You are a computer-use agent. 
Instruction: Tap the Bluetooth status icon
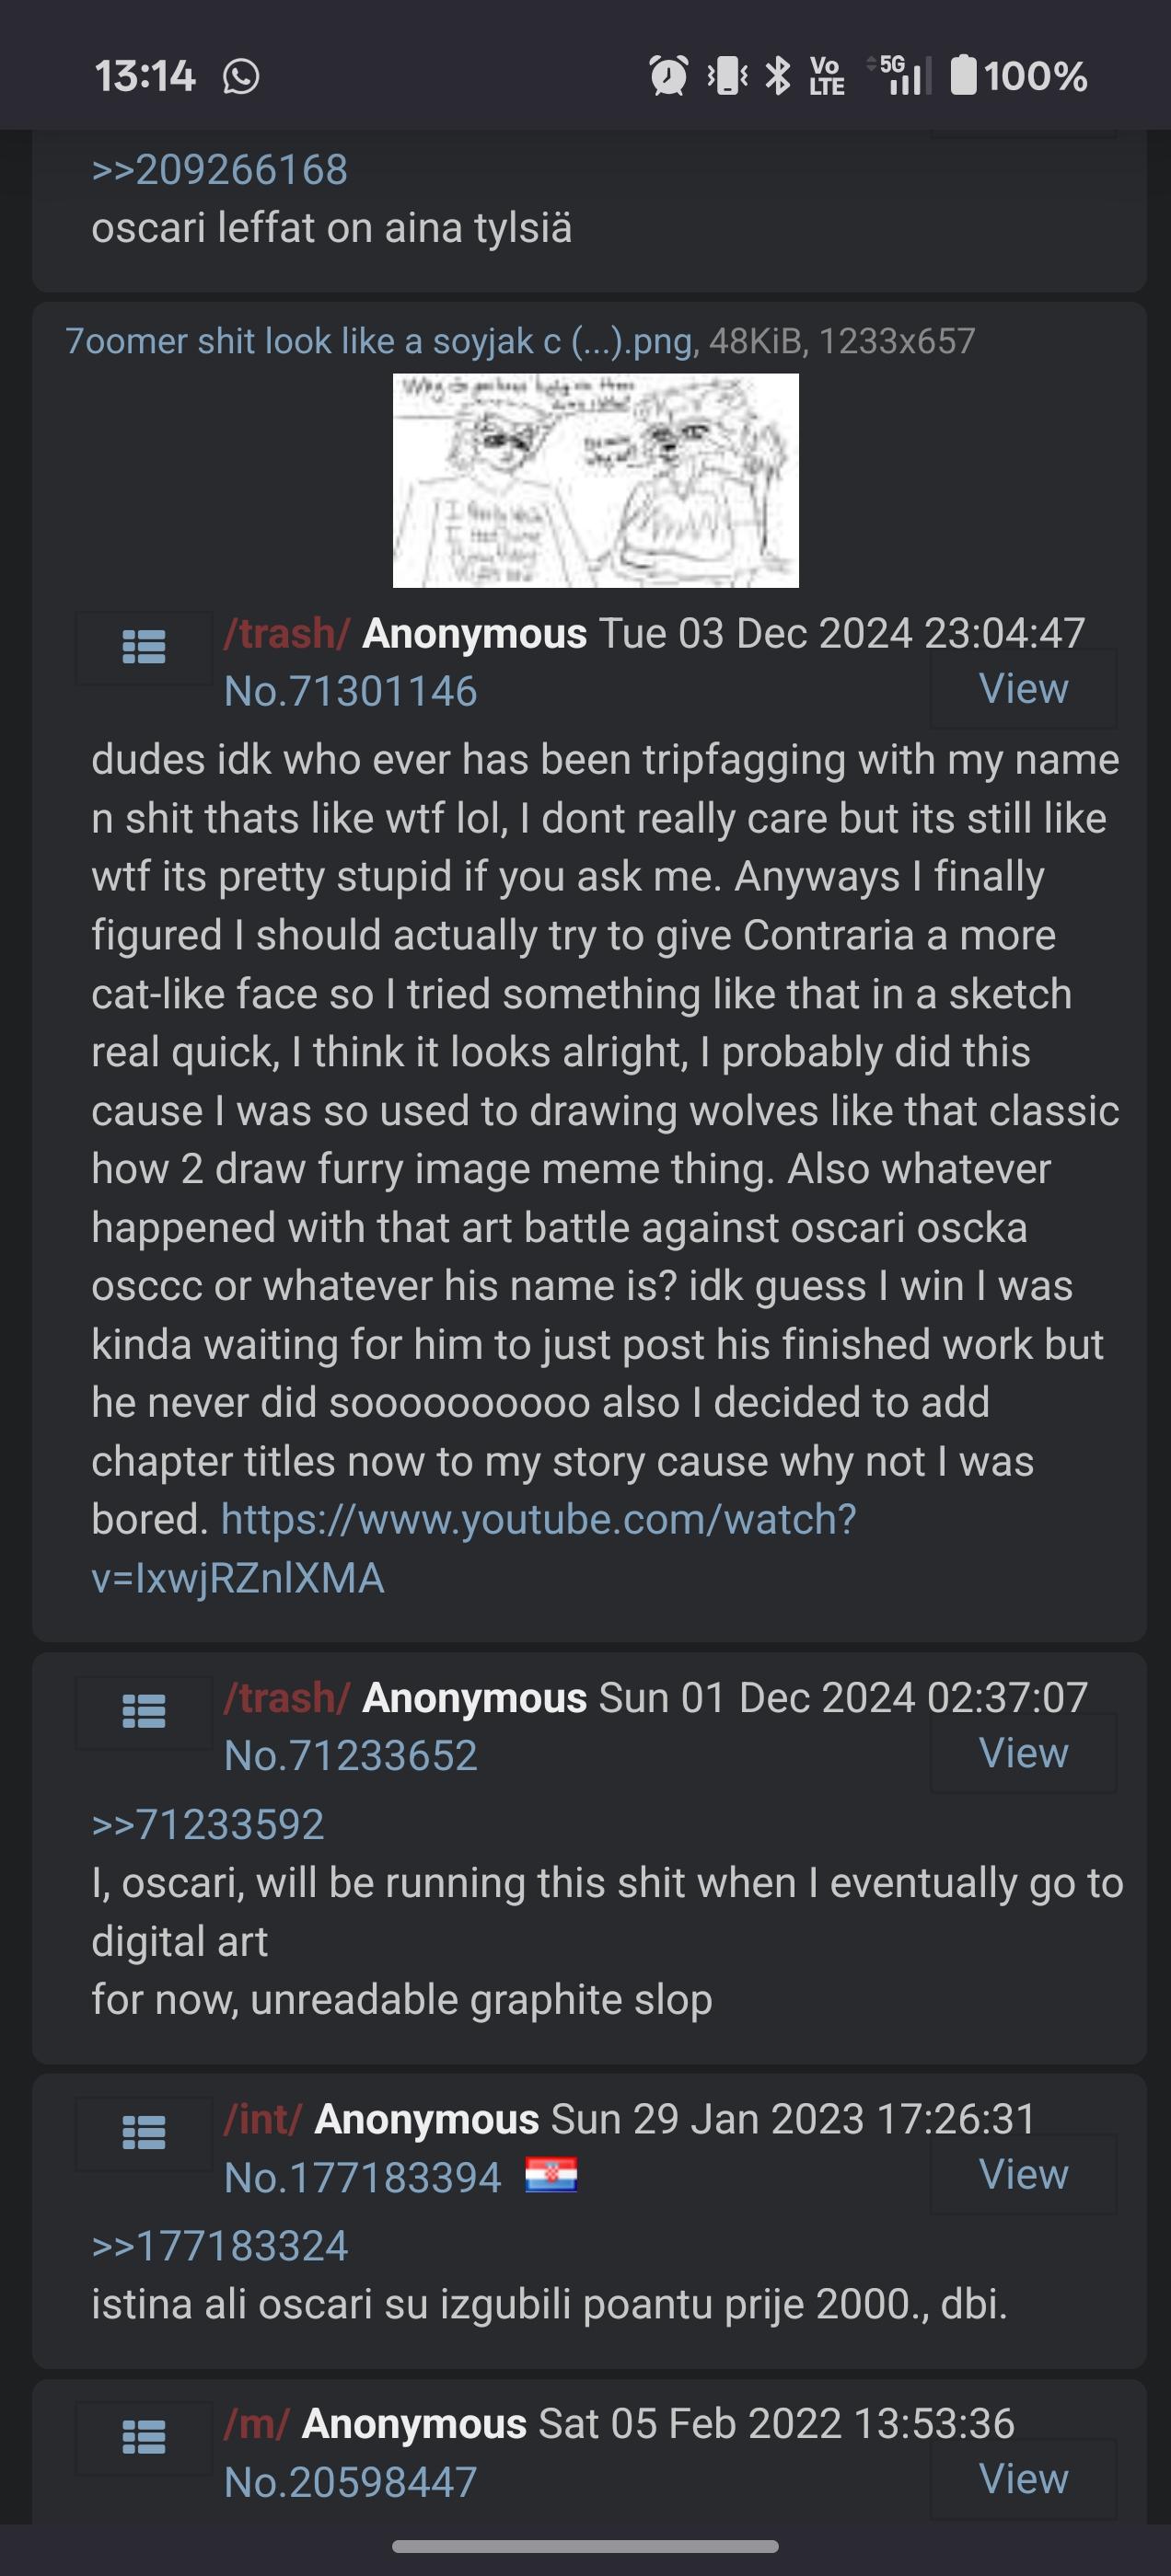778,76
